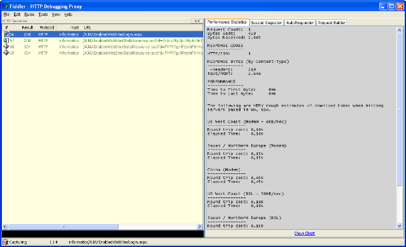Image resolution: width=406 pixels, height=247 pixels.
Task: Click the Time to First Byte line
Action: (x=242, y=90)
